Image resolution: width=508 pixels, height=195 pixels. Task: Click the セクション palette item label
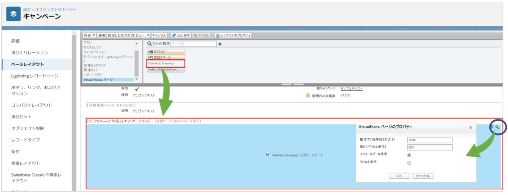tap(160, 51)
